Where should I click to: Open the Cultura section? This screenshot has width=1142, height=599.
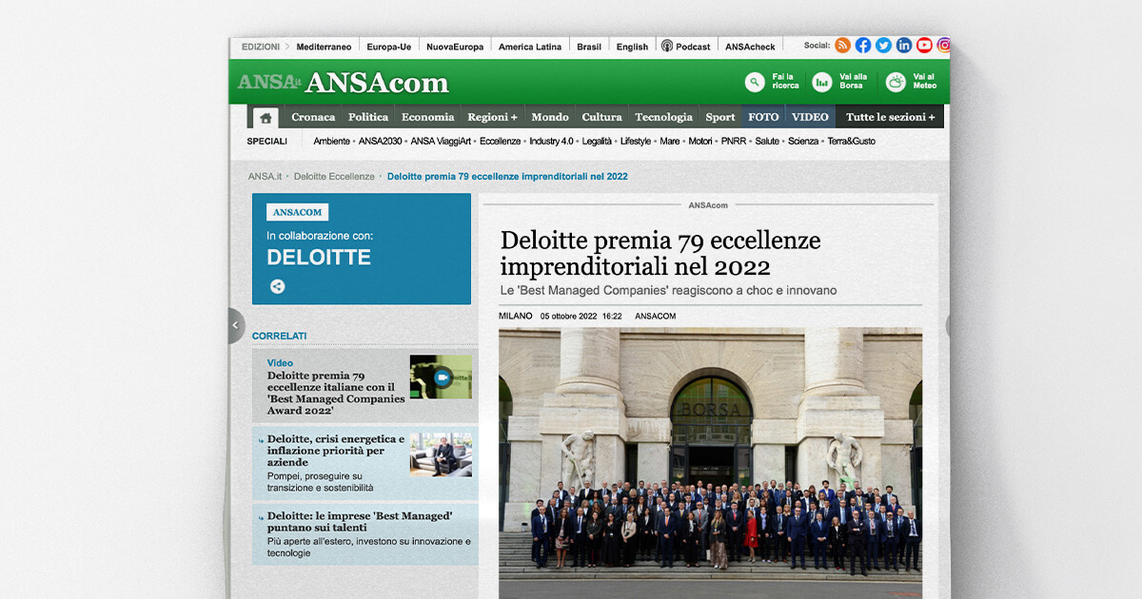[601, 117]
